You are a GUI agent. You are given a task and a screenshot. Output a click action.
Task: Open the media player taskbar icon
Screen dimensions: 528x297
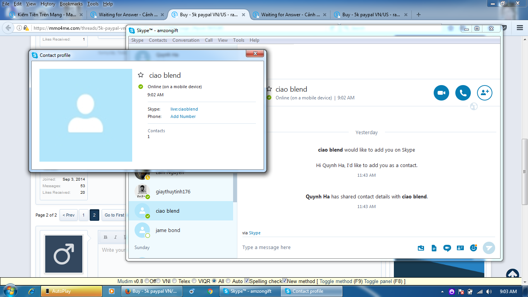pos(111,291)
